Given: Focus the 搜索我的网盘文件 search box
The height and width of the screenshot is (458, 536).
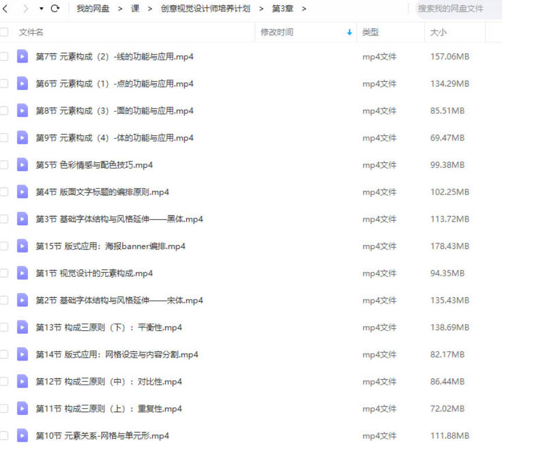Looking at the screenshot, I should pyautogui.click(x=459, y=9).
